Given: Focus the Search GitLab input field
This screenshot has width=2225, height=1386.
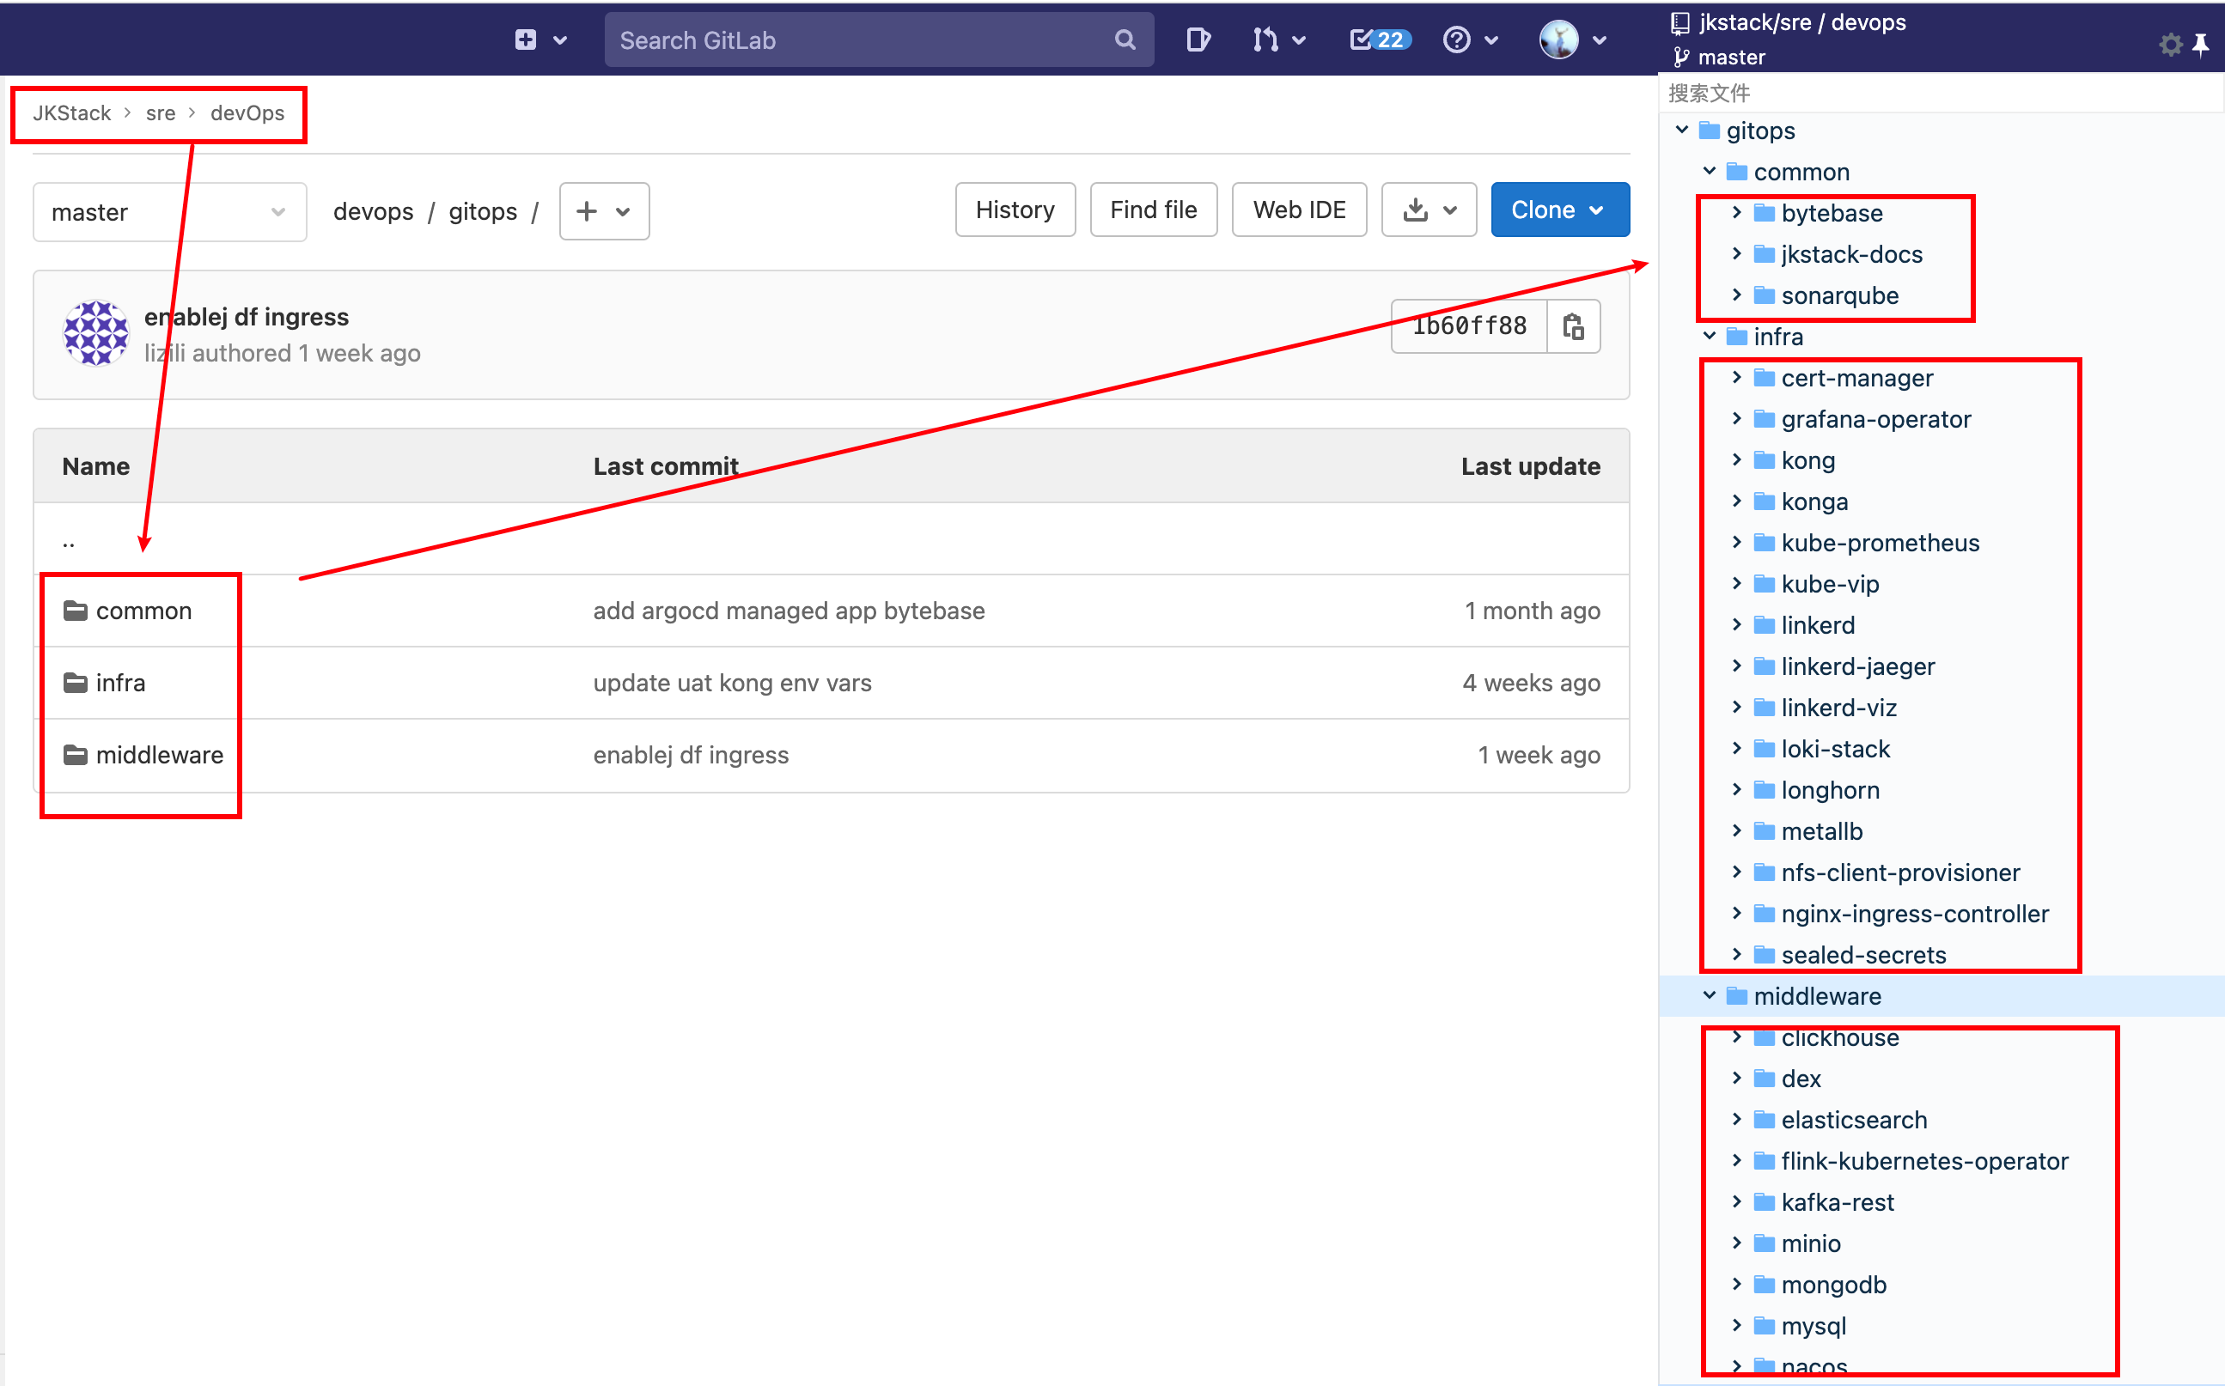Looking at the screenshot, I should coord(878,40).
